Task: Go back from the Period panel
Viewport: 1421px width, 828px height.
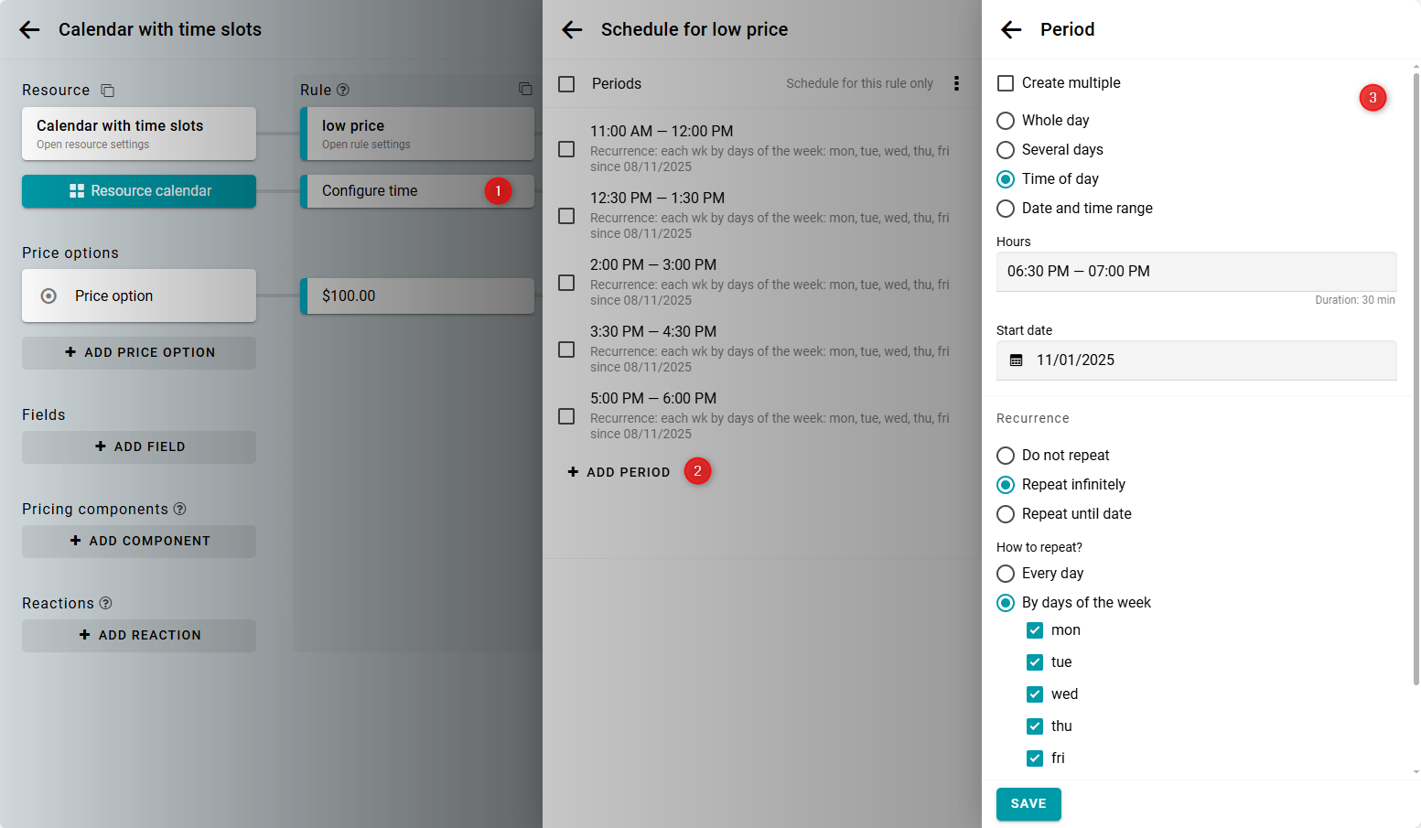Action: tap(1011, 30)
